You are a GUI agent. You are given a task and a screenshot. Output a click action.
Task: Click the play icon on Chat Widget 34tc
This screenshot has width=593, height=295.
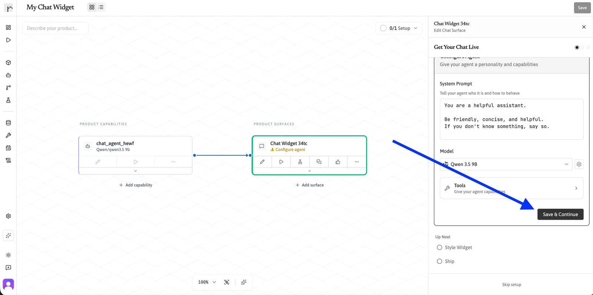coord(281,162)
